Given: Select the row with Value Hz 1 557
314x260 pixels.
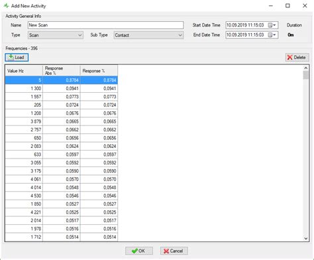Looking at the screenshot, I should tap(62, 97).
